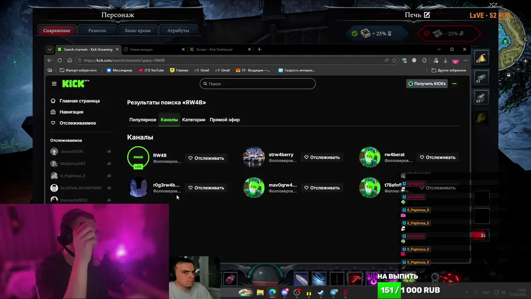Open followed channel Mellstroy987

[80, 164]
